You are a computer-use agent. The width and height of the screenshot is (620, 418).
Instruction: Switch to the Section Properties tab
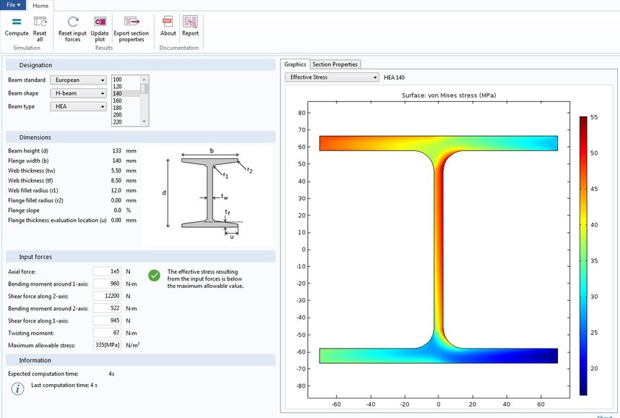click(335, 64)
